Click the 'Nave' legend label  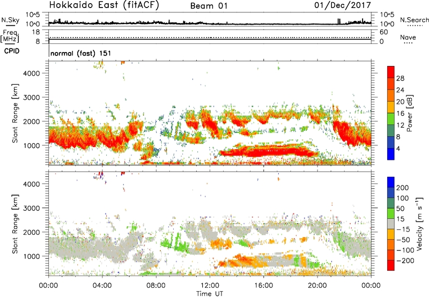408,37
